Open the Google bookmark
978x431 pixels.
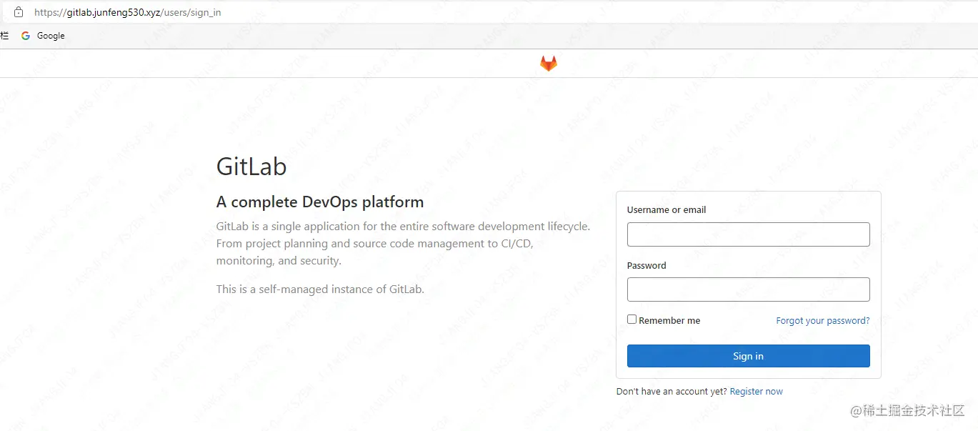click(x=43, y=36)
